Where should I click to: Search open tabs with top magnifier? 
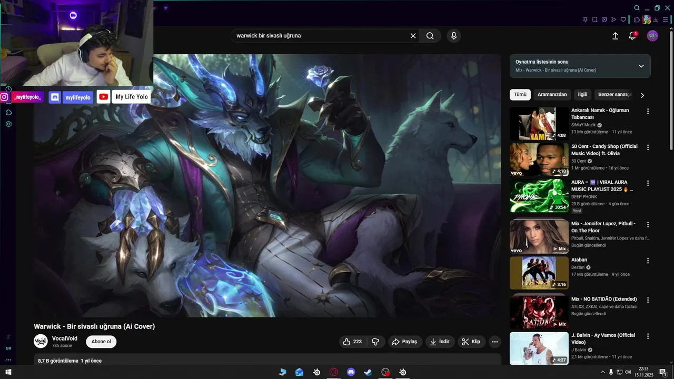[637, 8]
